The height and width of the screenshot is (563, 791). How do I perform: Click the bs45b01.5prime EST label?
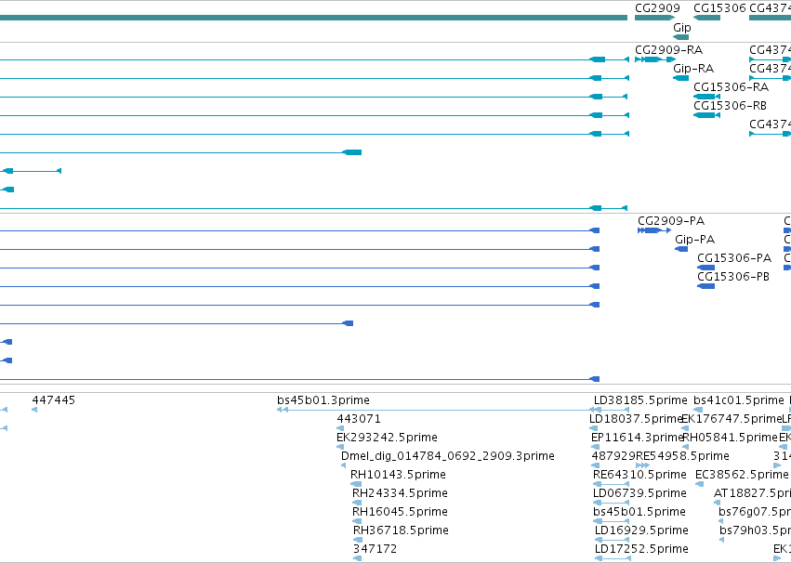coord(639,512)
